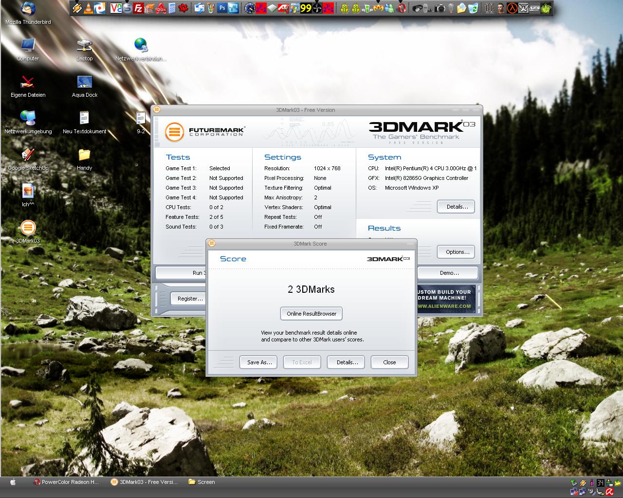Viewport: 623px width, 498px height.
Task: Click the '2 3DMarks' score text
Action: click(x=311, y=289)
